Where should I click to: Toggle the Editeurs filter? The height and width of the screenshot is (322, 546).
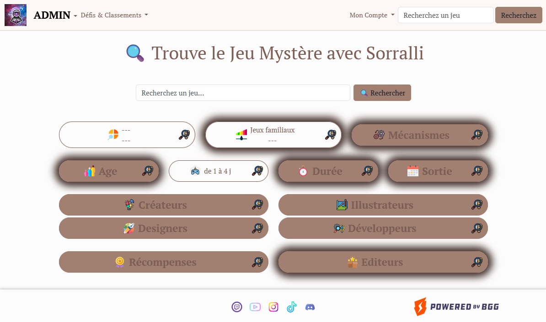[382, 262]
